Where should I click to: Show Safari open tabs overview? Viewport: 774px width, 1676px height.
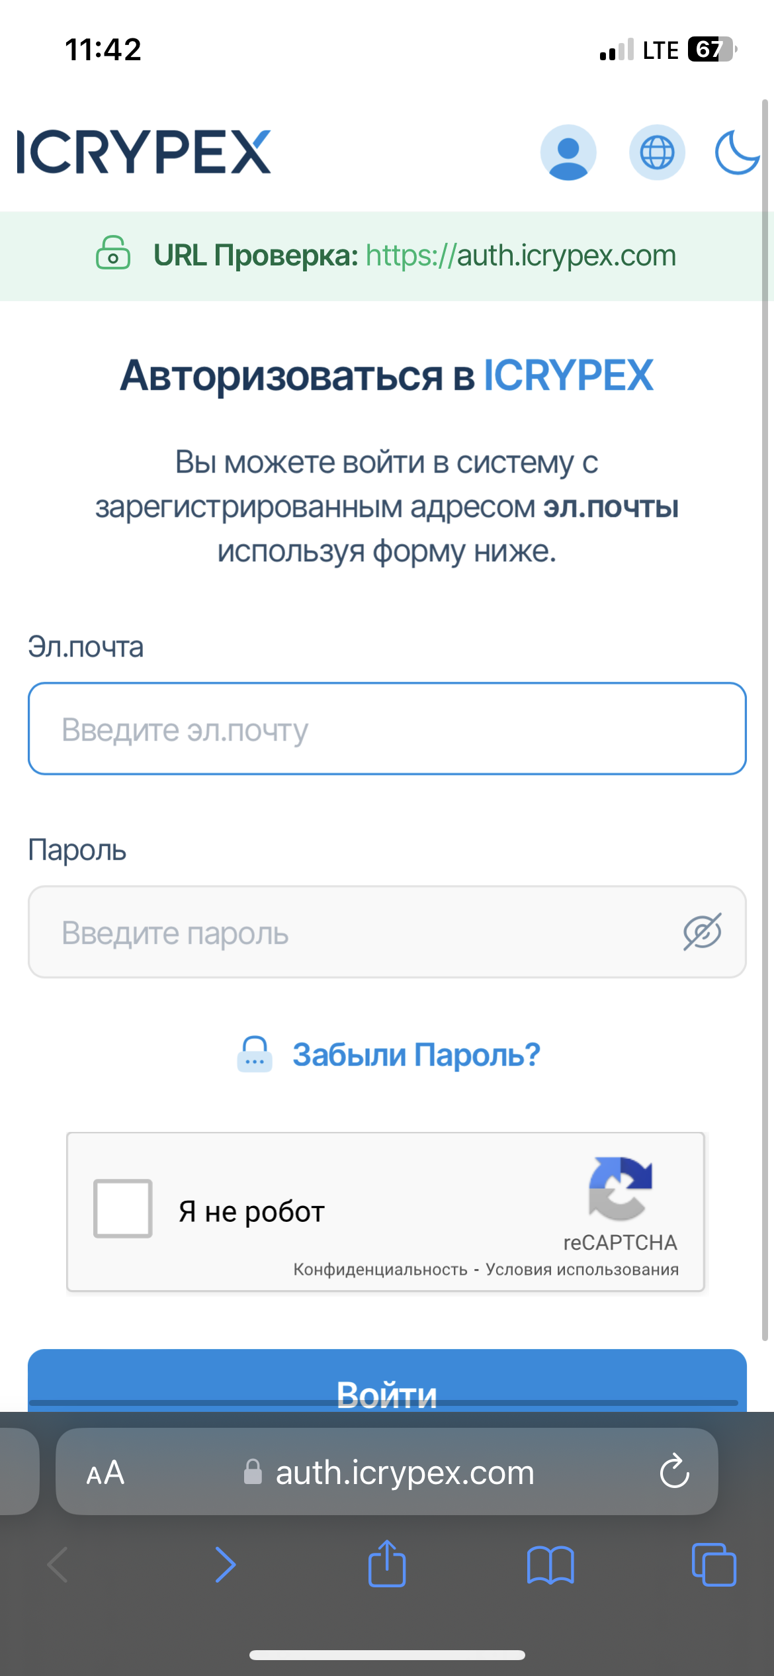(x=714, y=1565)
